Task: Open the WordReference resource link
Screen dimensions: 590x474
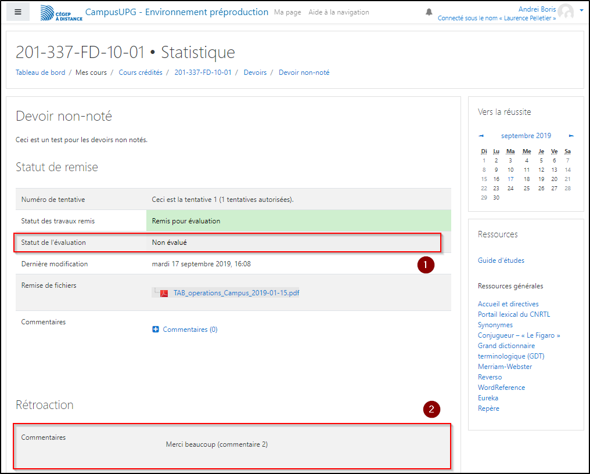Action: (501, 388)
